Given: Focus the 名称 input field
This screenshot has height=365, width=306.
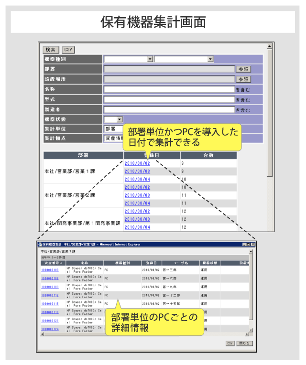Looking at the screenshot, I should tap(169, 89).
